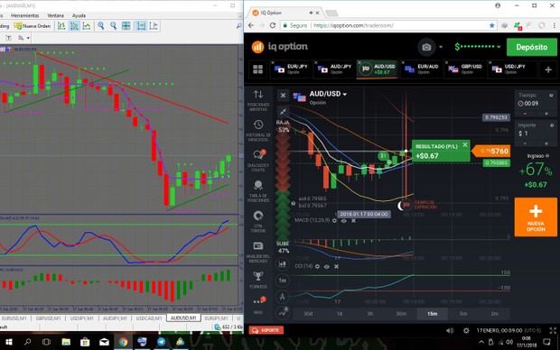Select the USD/JPY asset tab
Viewport: 560px width, 350px height.
pos(509,69)
